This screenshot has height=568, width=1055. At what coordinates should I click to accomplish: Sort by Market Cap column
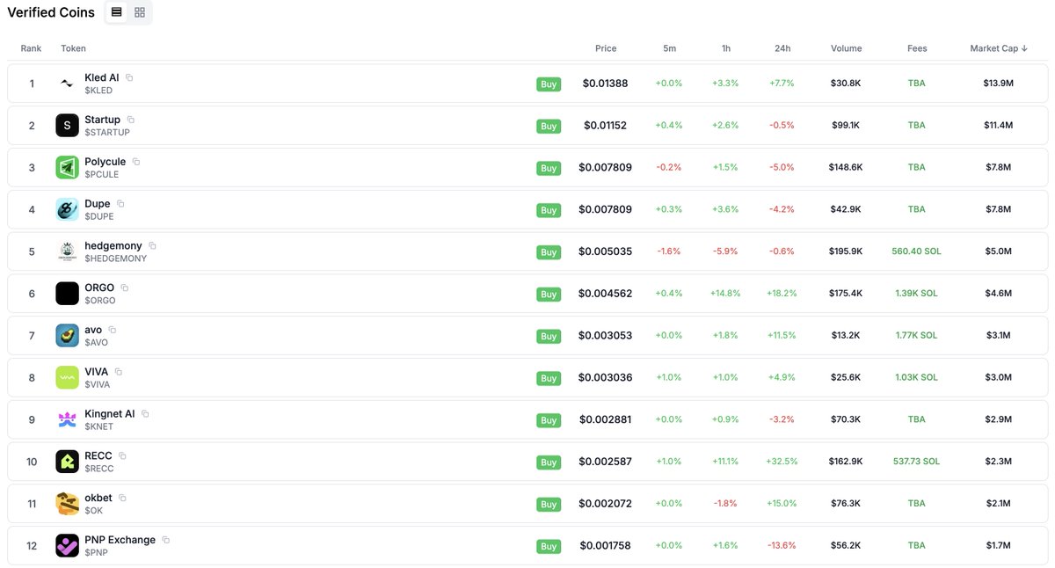[x=999, y=48]
